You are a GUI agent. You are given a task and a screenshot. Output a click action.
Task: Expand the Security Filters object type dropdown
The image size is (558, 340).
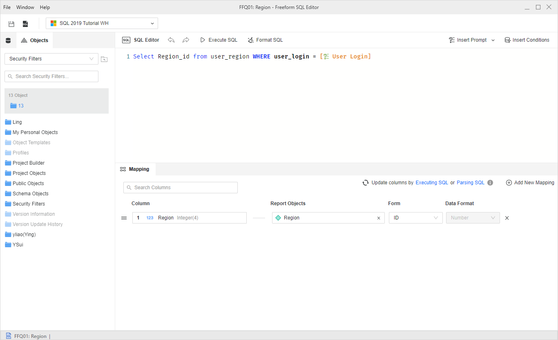pyautogui.click(x=51, y=59)
